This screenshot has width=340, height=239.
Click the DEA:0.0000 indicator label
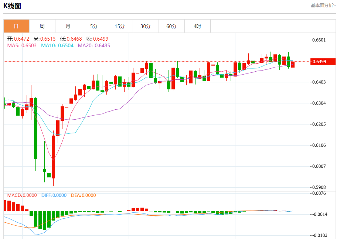84,195
